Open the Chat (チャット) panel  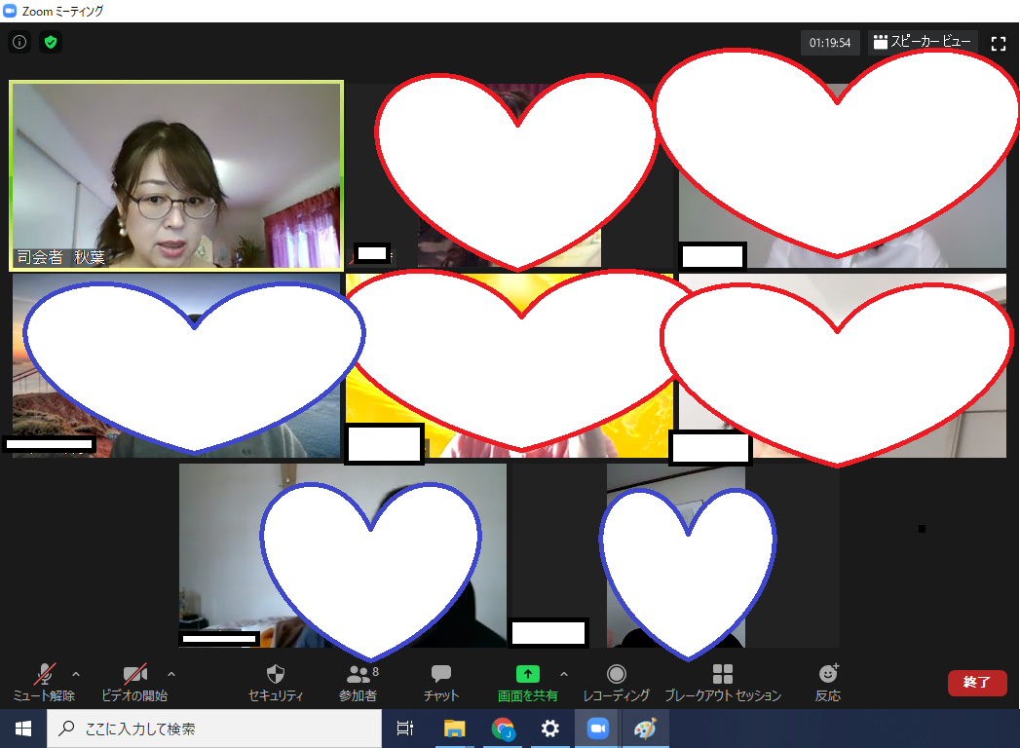(x=441, y=683)
